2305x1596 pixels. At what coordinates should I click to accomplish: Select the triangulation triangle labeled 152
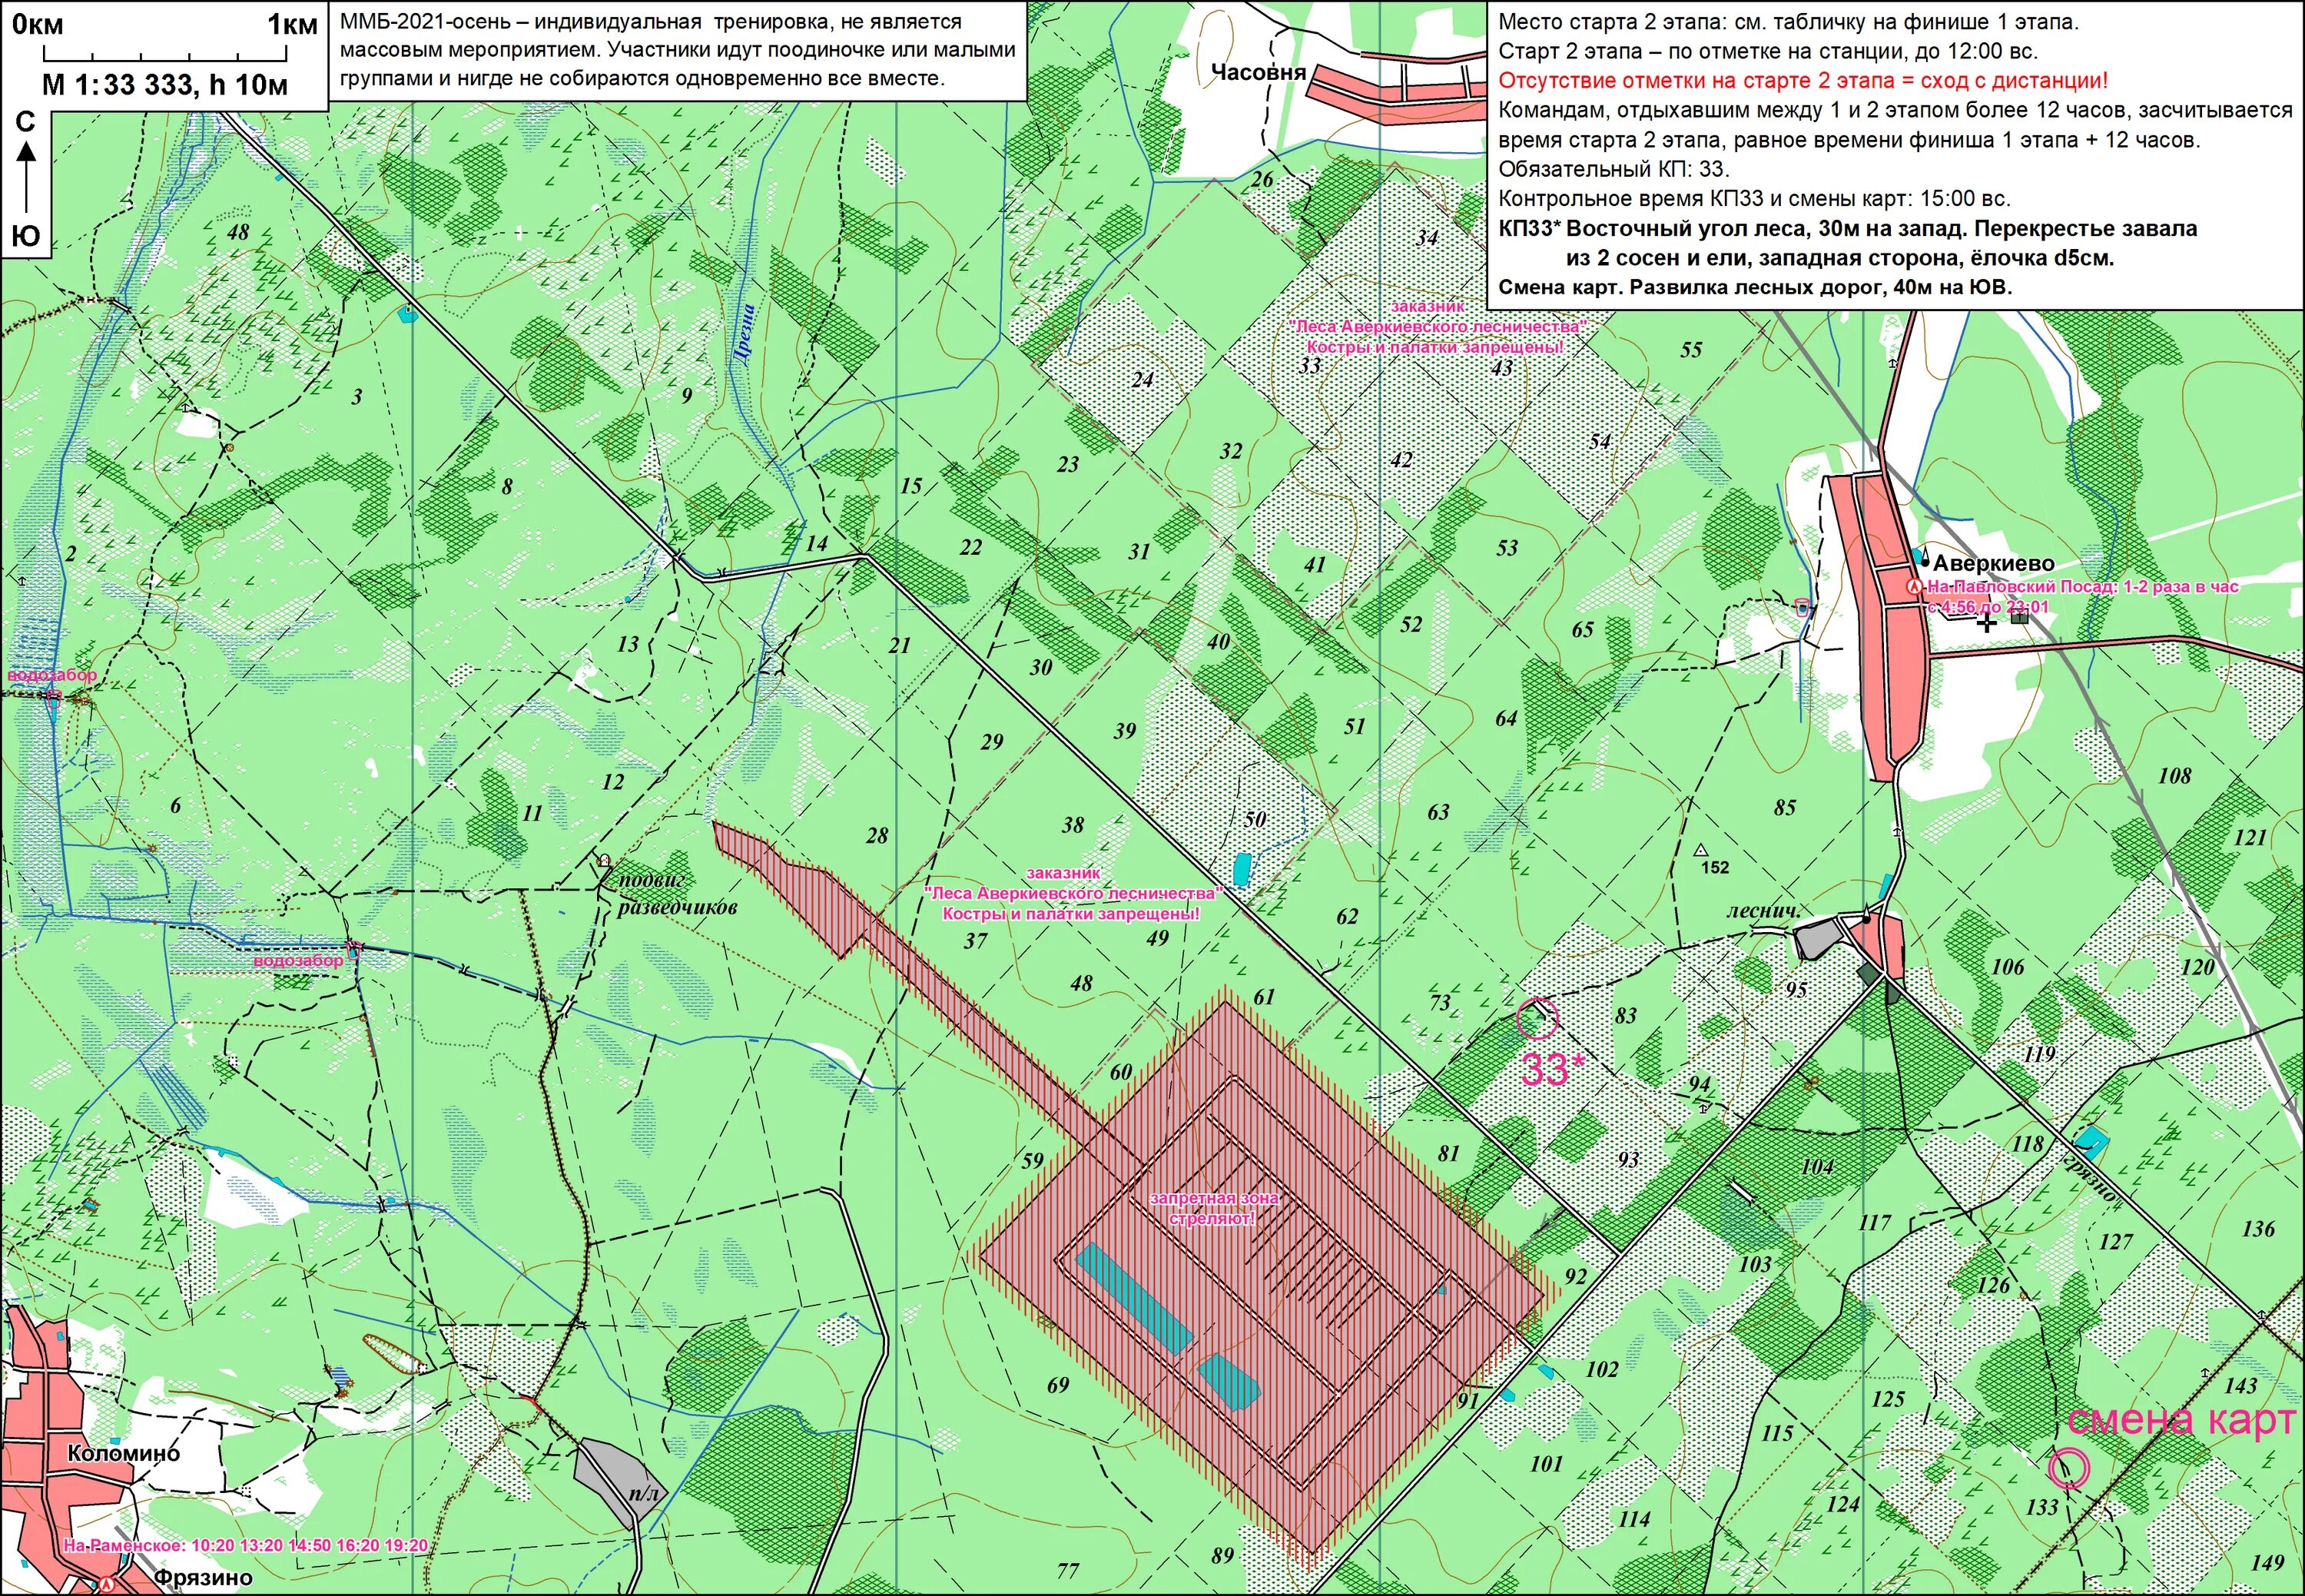pyautogui.click(x=1700, y=850)
